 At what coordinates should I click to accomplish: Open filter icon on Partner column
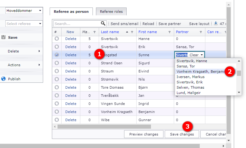[201, 32]
